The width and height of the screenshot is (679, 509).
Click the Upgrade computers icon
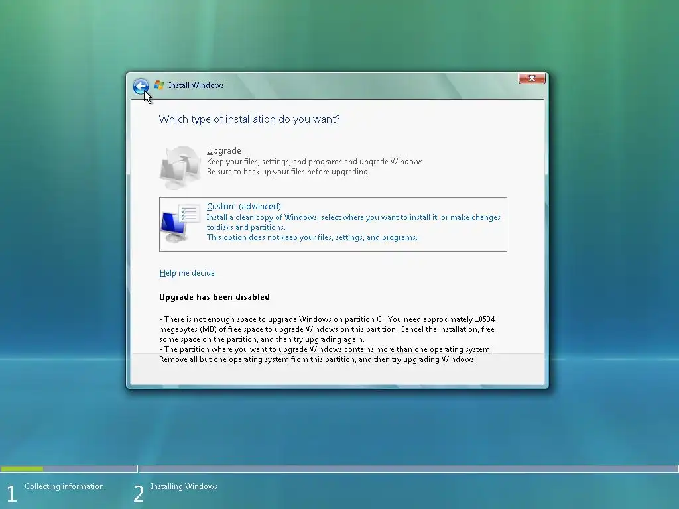pos(180,167)
